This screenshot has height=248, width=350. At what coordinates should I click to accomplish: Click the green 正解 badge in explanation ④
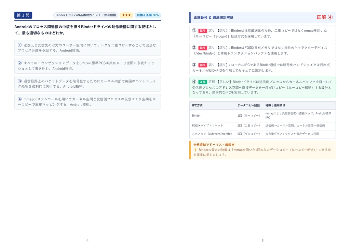[202, 82]
